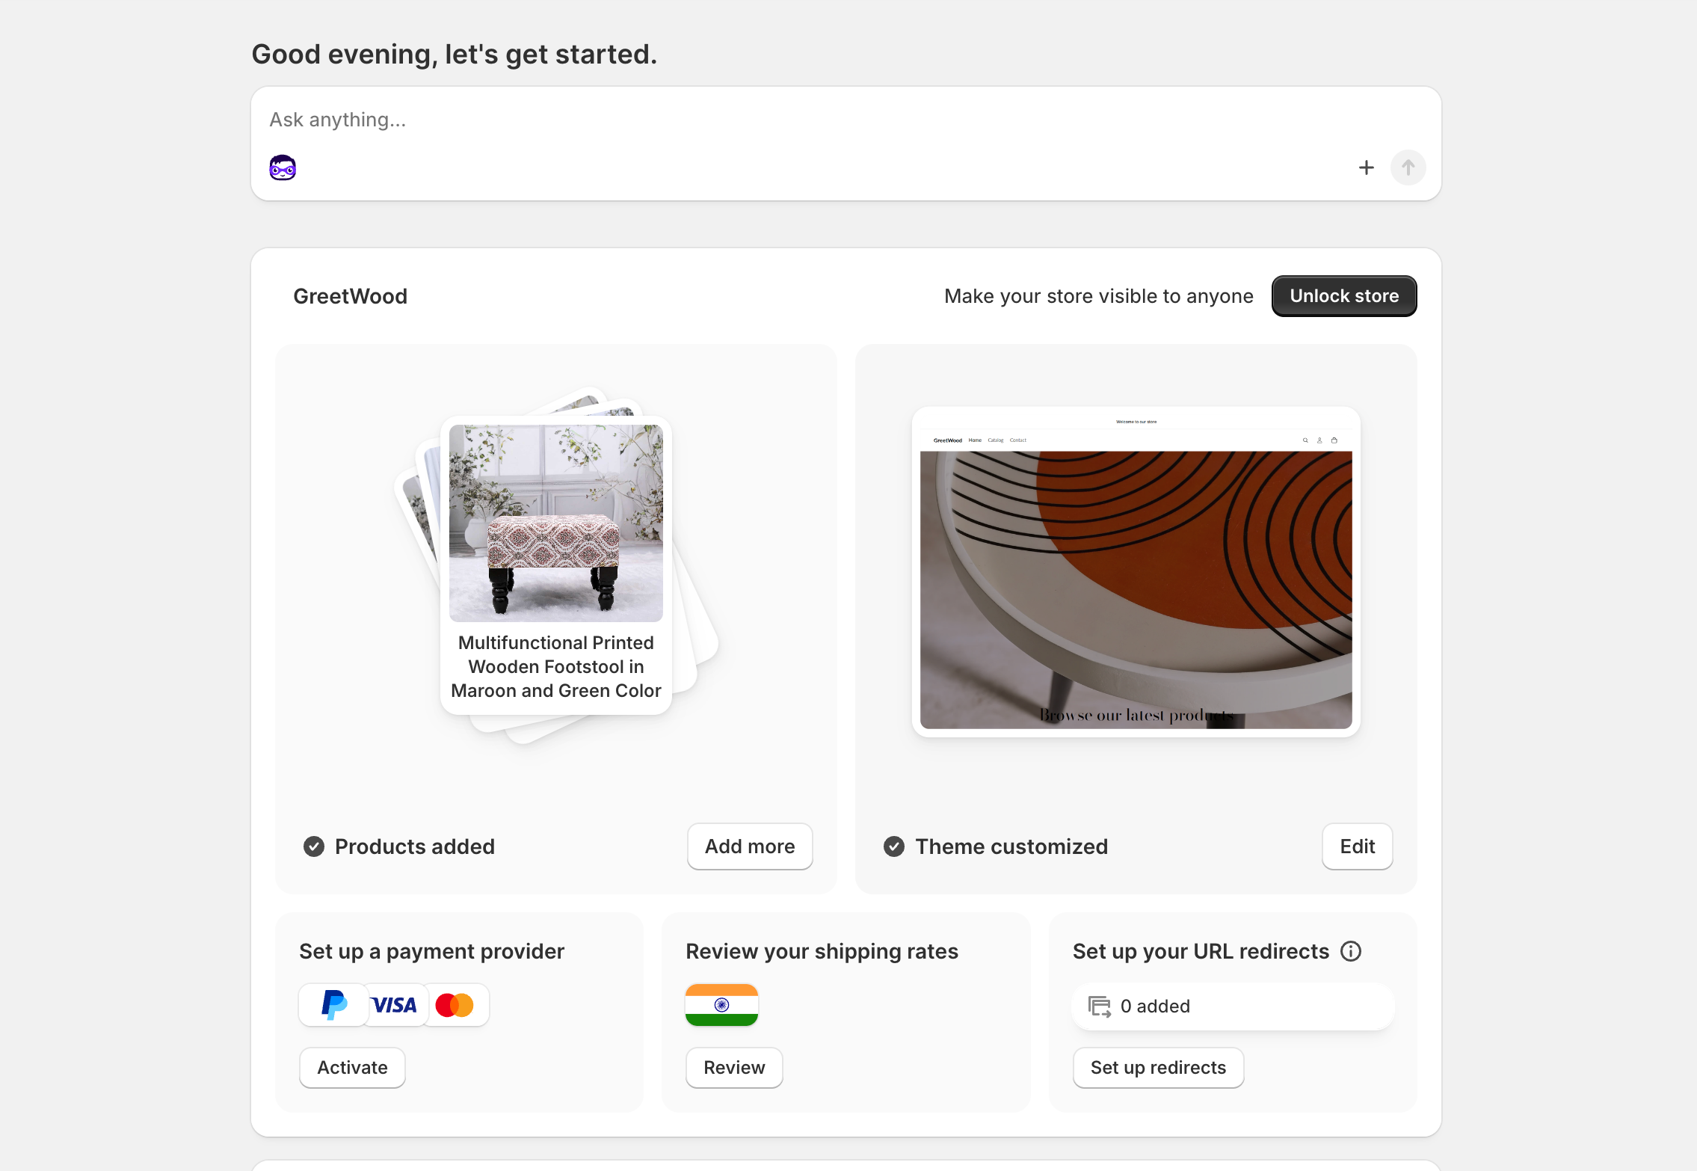Select the Visa payment logo

click(395, 1004)
